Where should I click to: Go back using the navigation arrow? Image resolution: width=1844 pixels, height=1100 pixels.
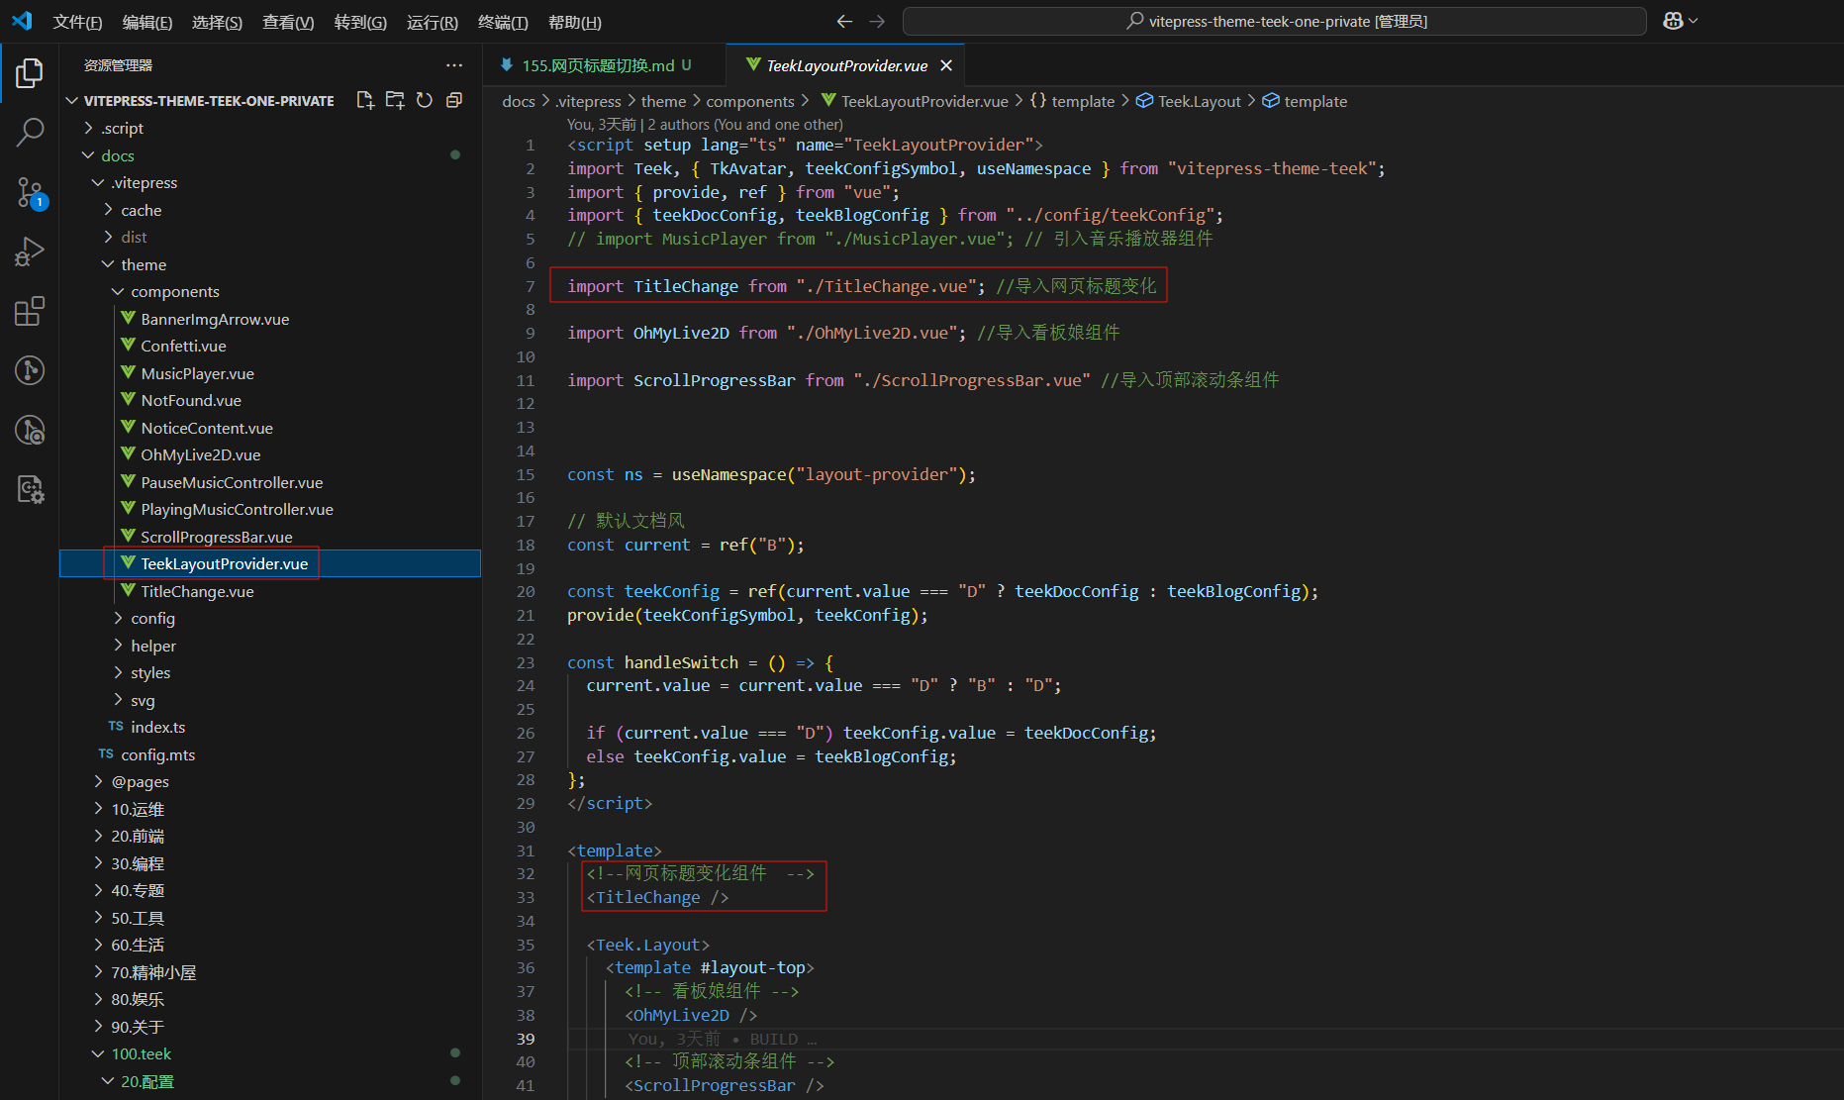tap(844, 21)
